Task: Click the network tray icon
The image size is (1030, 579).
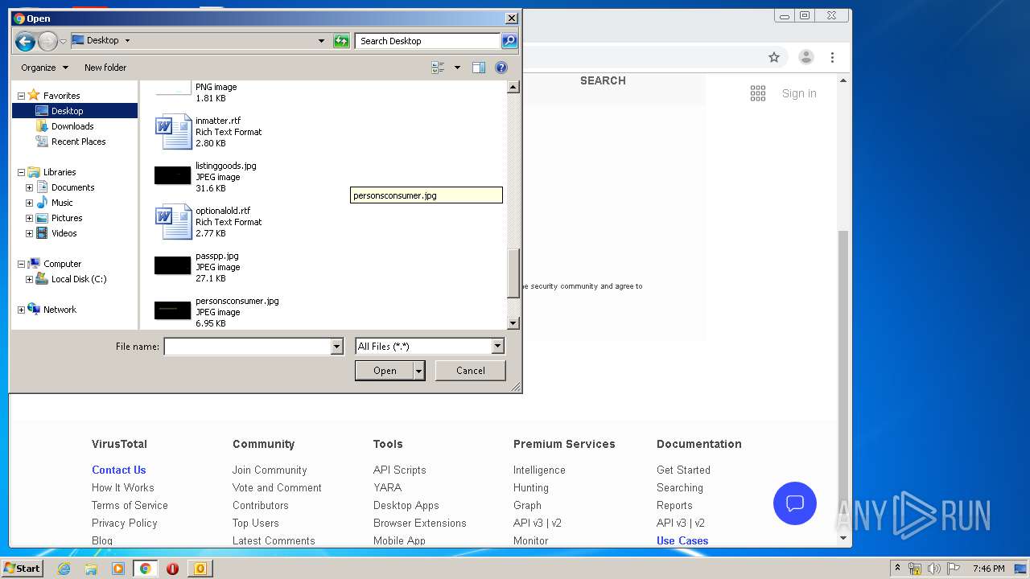Action: tap(915, 569)
